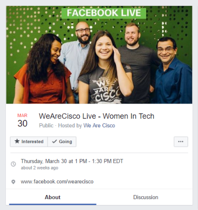Click the location pin icon

13,182
